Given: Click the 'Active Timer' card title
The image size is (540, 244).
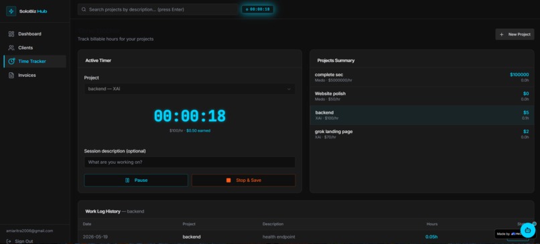Looking at the screenshot, I should point(98,60).
